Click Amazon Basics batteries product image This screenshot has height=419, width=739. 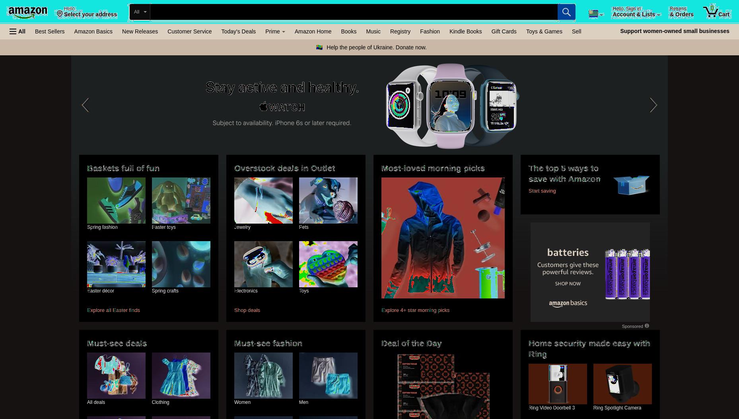point(628,274)
